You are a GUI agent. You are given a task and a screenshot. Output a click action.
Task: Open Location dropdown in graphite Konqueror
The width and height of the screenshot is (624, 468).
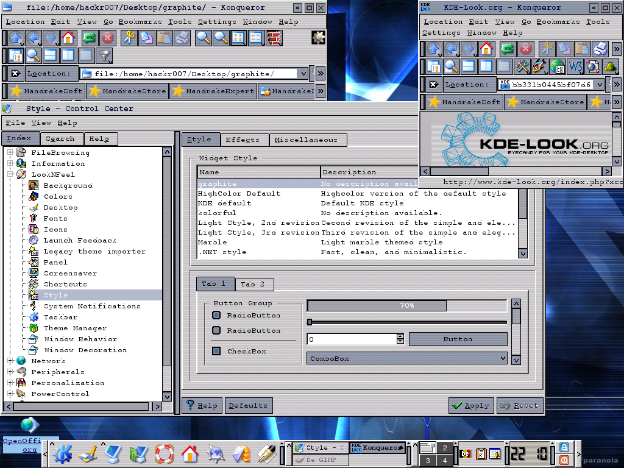click(303, 74)
